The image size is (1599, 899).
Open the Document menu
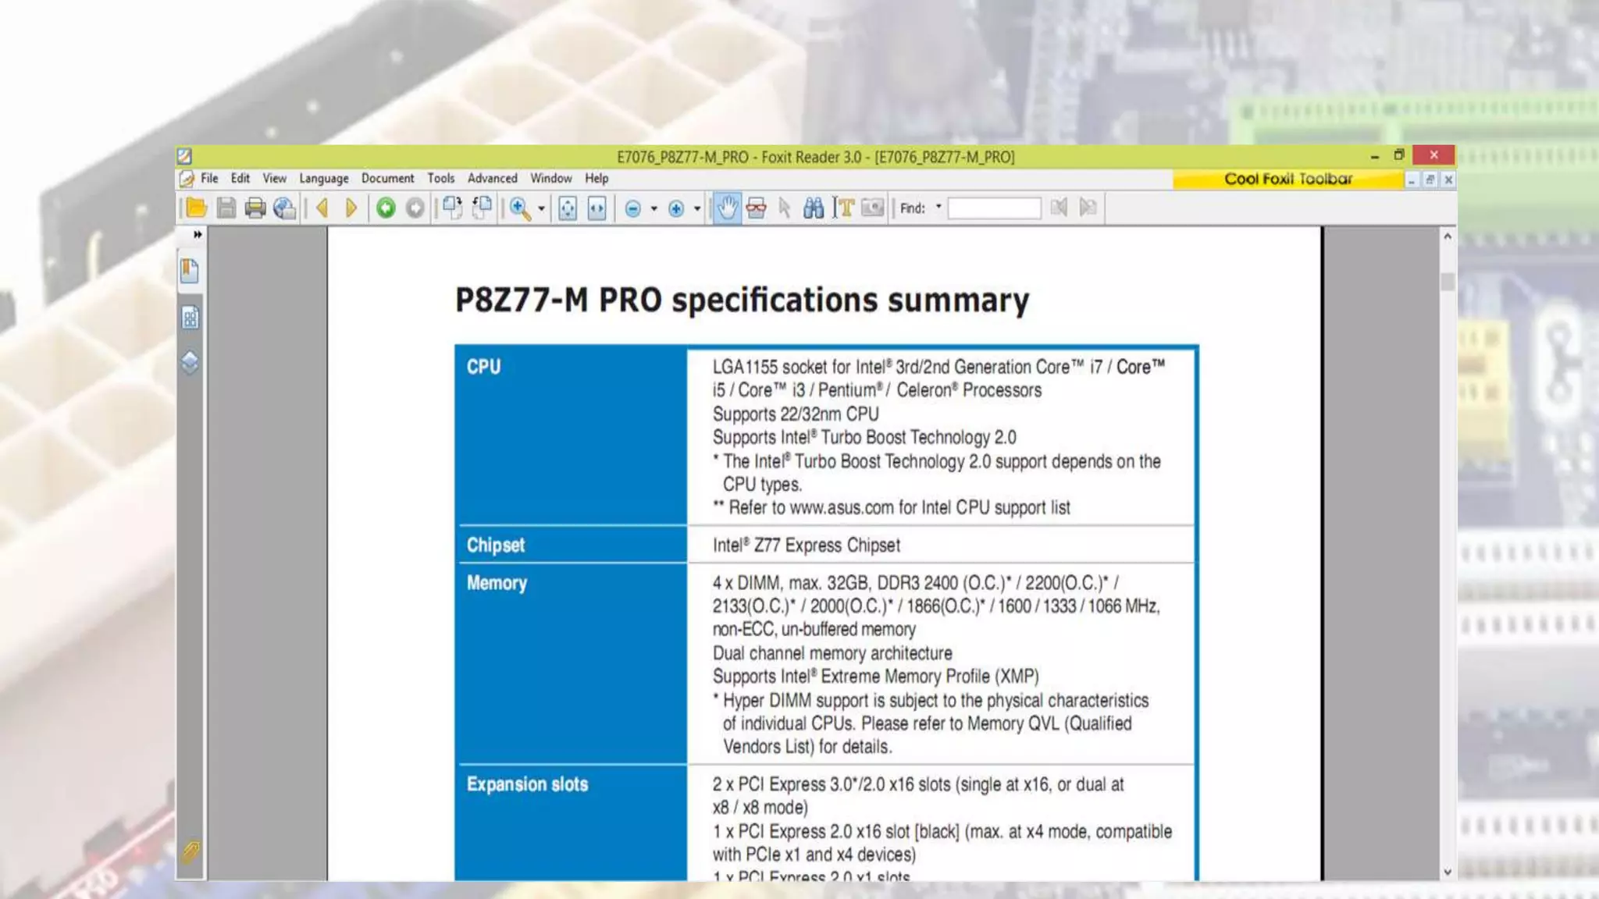(x=387, y=179)
